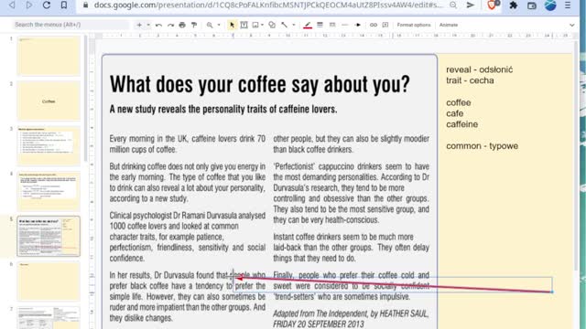
Task: Open the line start style menu
Action: pos(345,25)
